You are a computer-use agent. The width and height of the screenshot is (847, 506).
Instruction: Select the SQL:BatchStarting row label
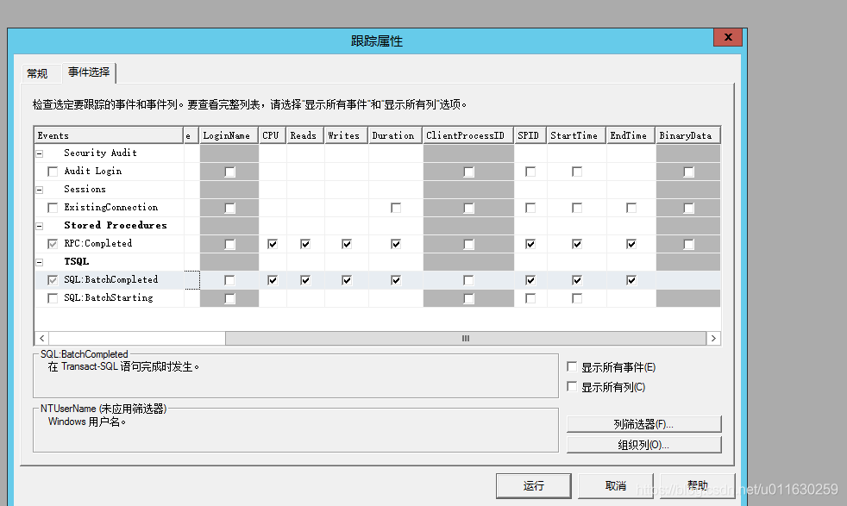point(109,297)
